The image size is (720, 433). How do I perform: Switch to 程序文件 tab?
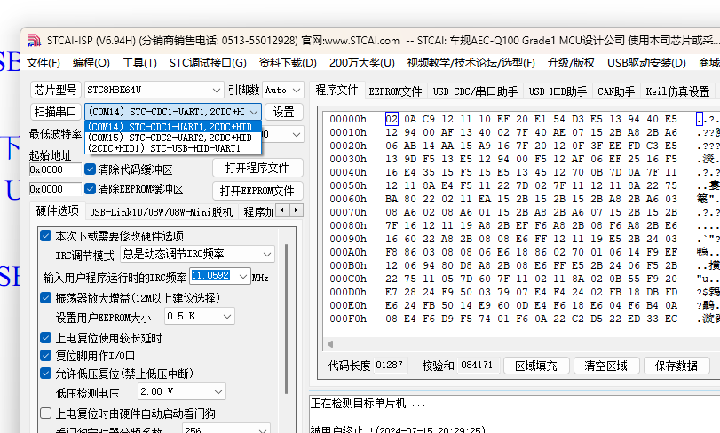pyautogui.click(x=336, y=90)
